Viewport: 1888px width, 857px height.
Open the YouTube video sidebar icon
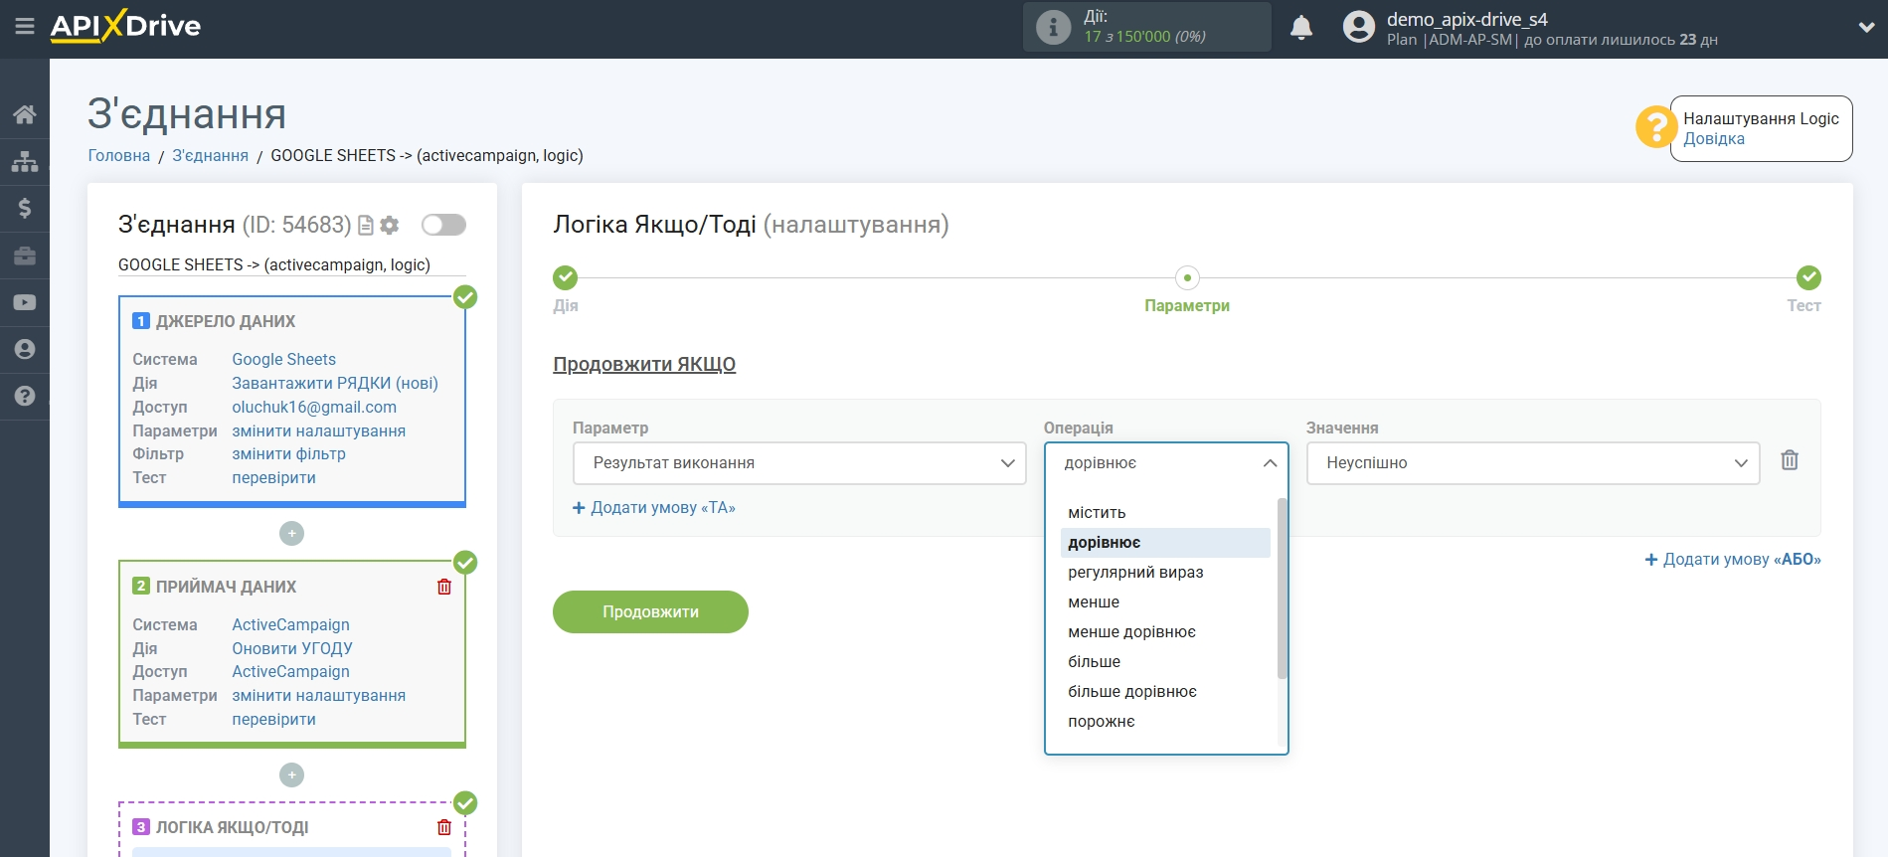tap(25, 302)
